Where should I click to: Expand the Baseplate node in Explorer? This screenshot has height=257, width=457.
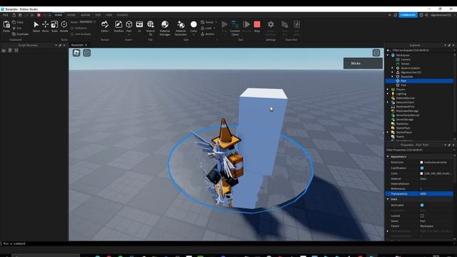392,76
